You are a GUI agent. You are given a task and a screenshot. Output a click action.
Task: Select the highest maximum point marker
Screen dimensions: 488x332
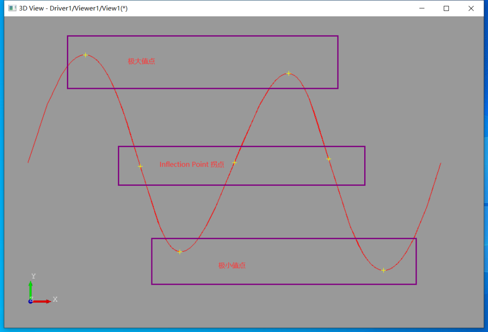click(x=85, y=55)
